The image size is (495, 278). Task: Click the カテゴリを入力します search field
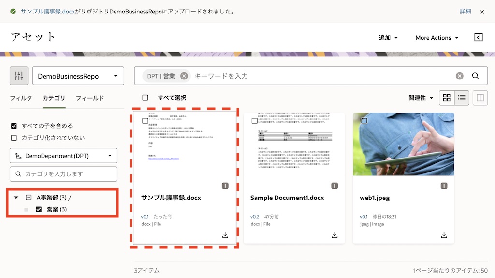[x=63, y=174]
